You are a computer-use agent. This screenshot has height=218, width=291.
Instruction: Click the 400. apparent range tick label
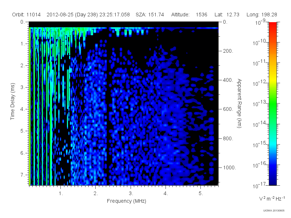pos(228,80)
